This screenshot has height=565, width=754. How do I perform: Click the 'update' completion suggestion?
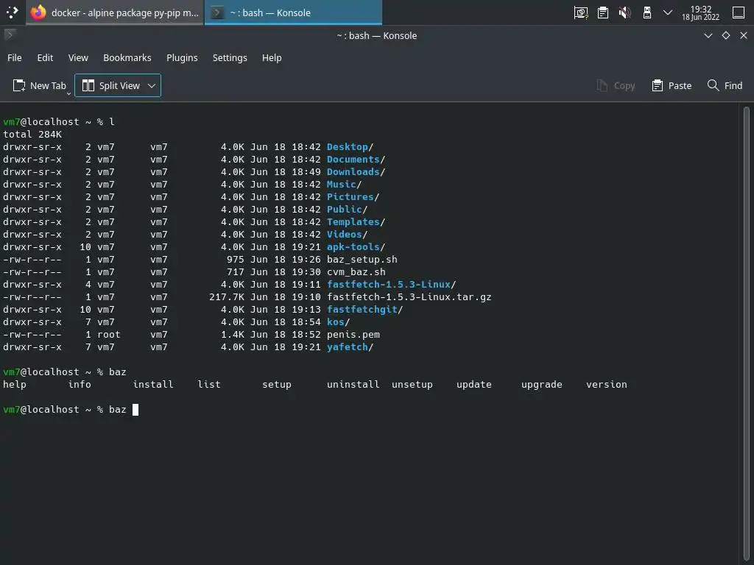(473, 384)
